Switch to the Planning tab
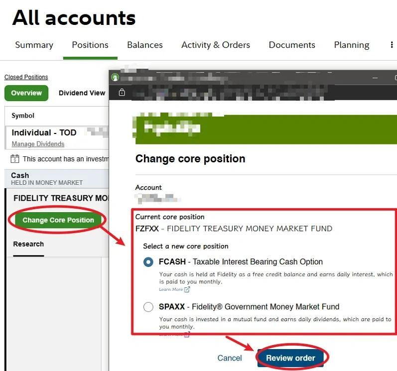 (352, 45)
